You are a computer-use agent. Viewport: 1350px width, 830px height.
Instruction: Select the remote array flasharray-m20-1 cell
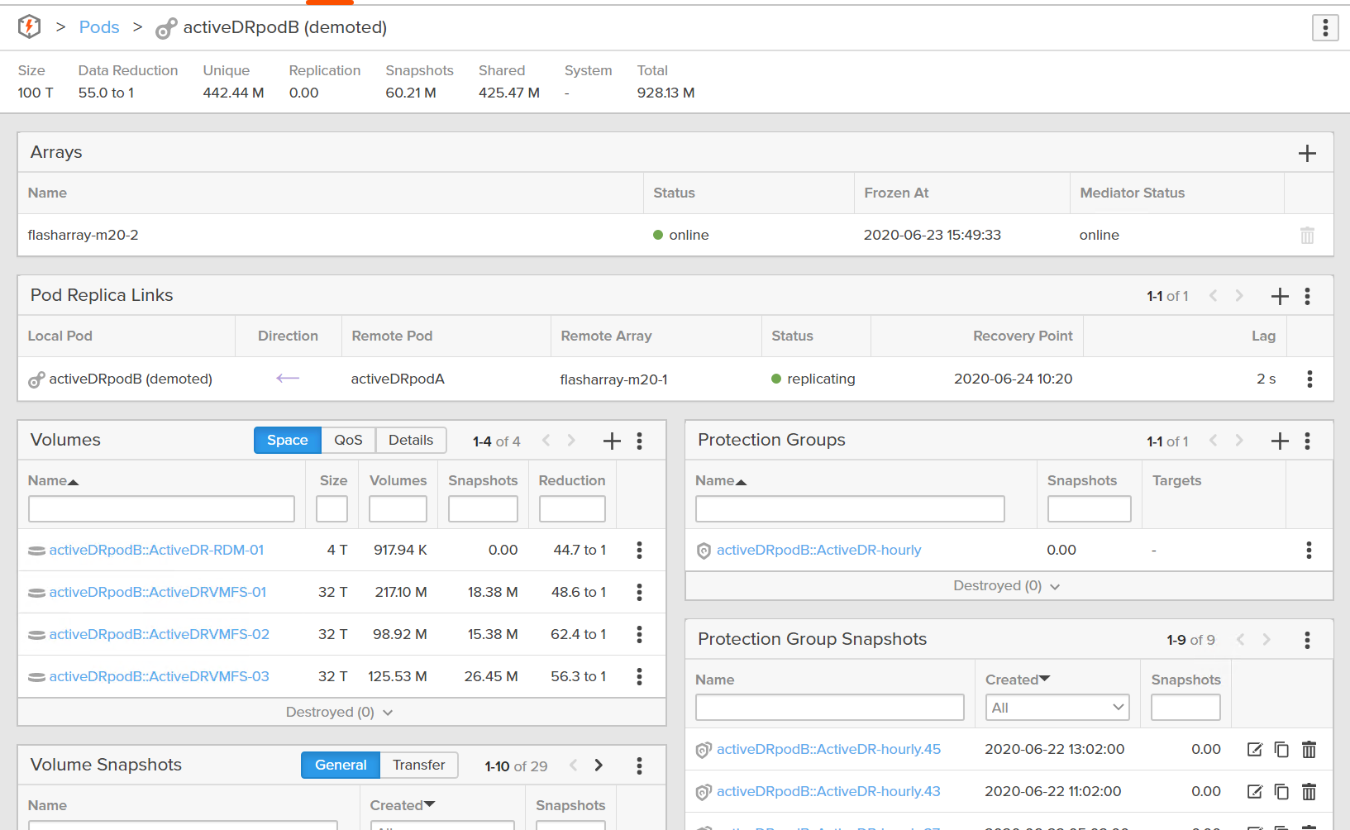[x=613, y=379]
